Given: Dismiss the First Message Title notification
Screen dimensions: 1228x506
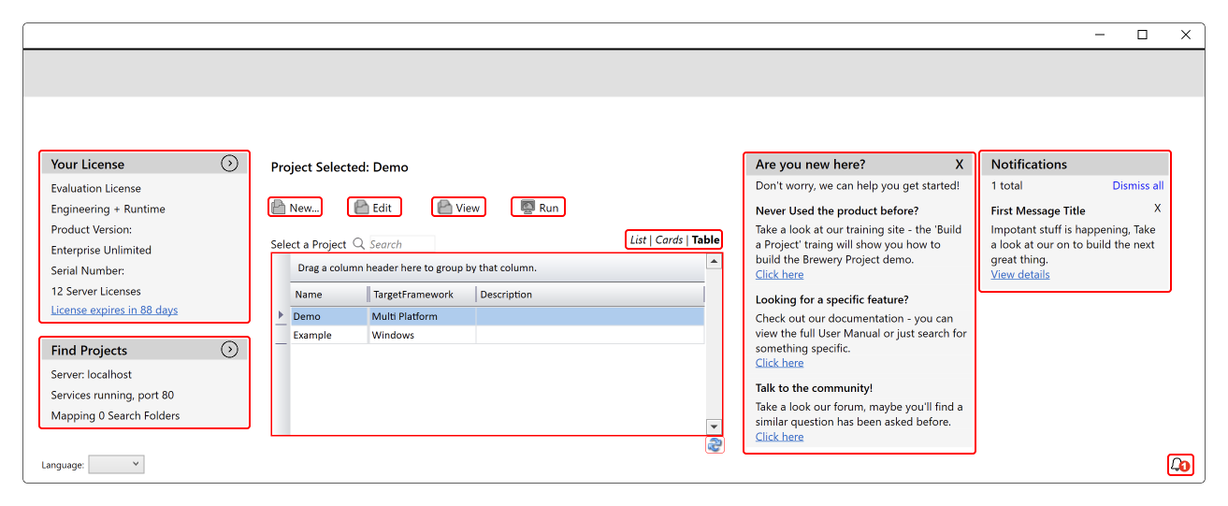Looking at the screenshot, I should [x=1157, y=209].
